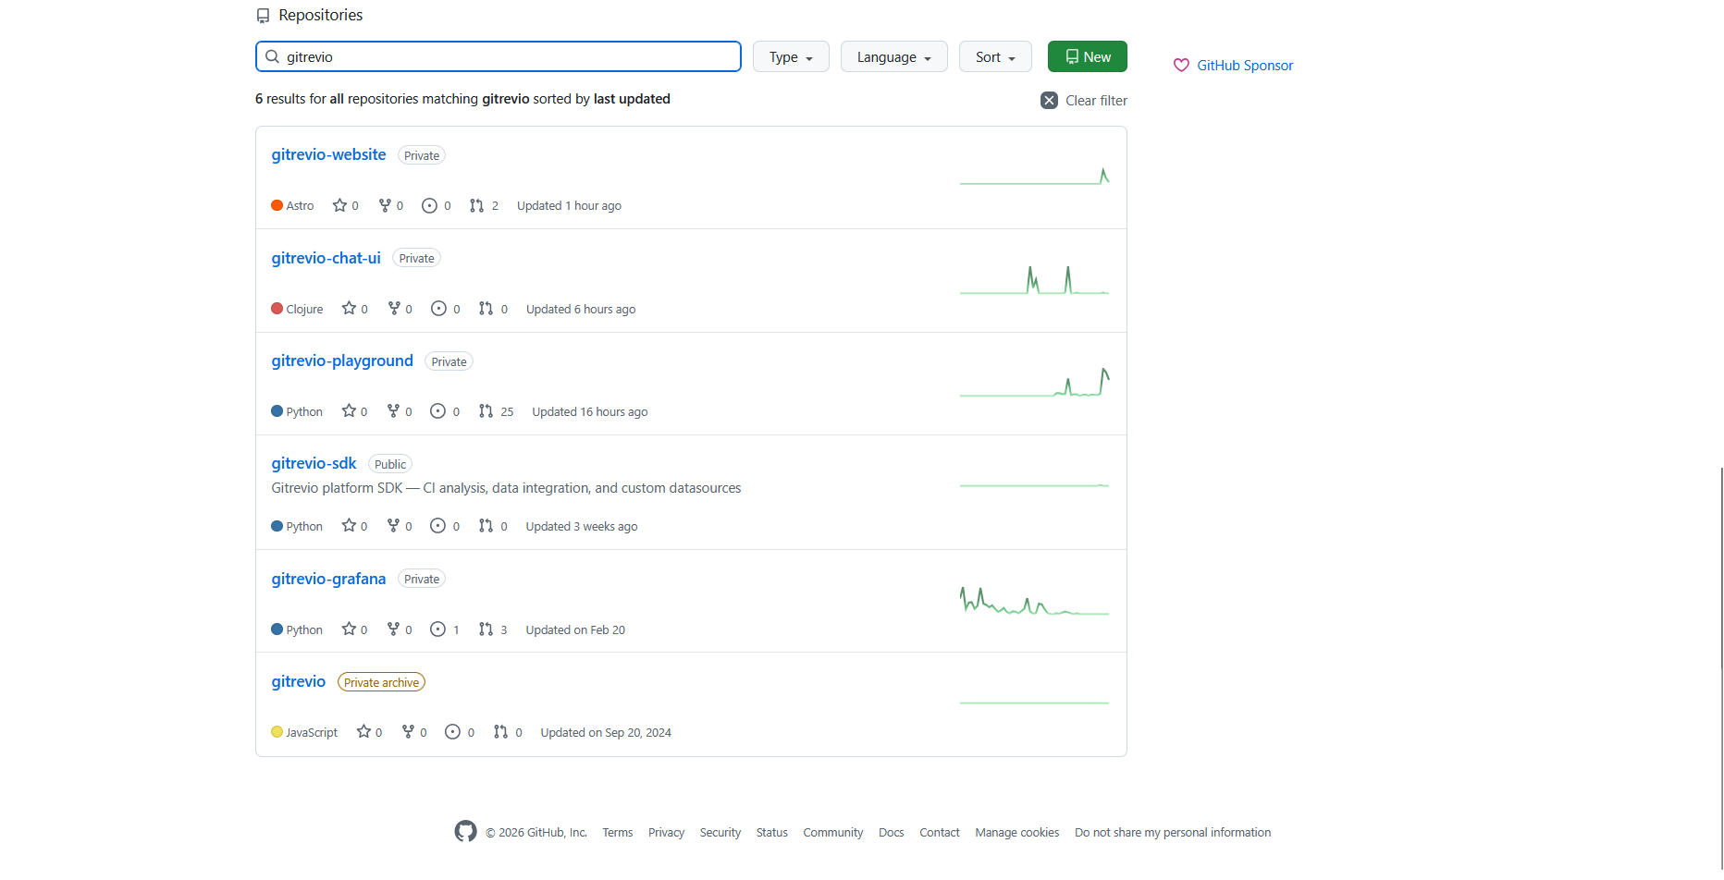
Task: Open issues icon for gitrevio-chat-ui
Action: pos(438,308)
